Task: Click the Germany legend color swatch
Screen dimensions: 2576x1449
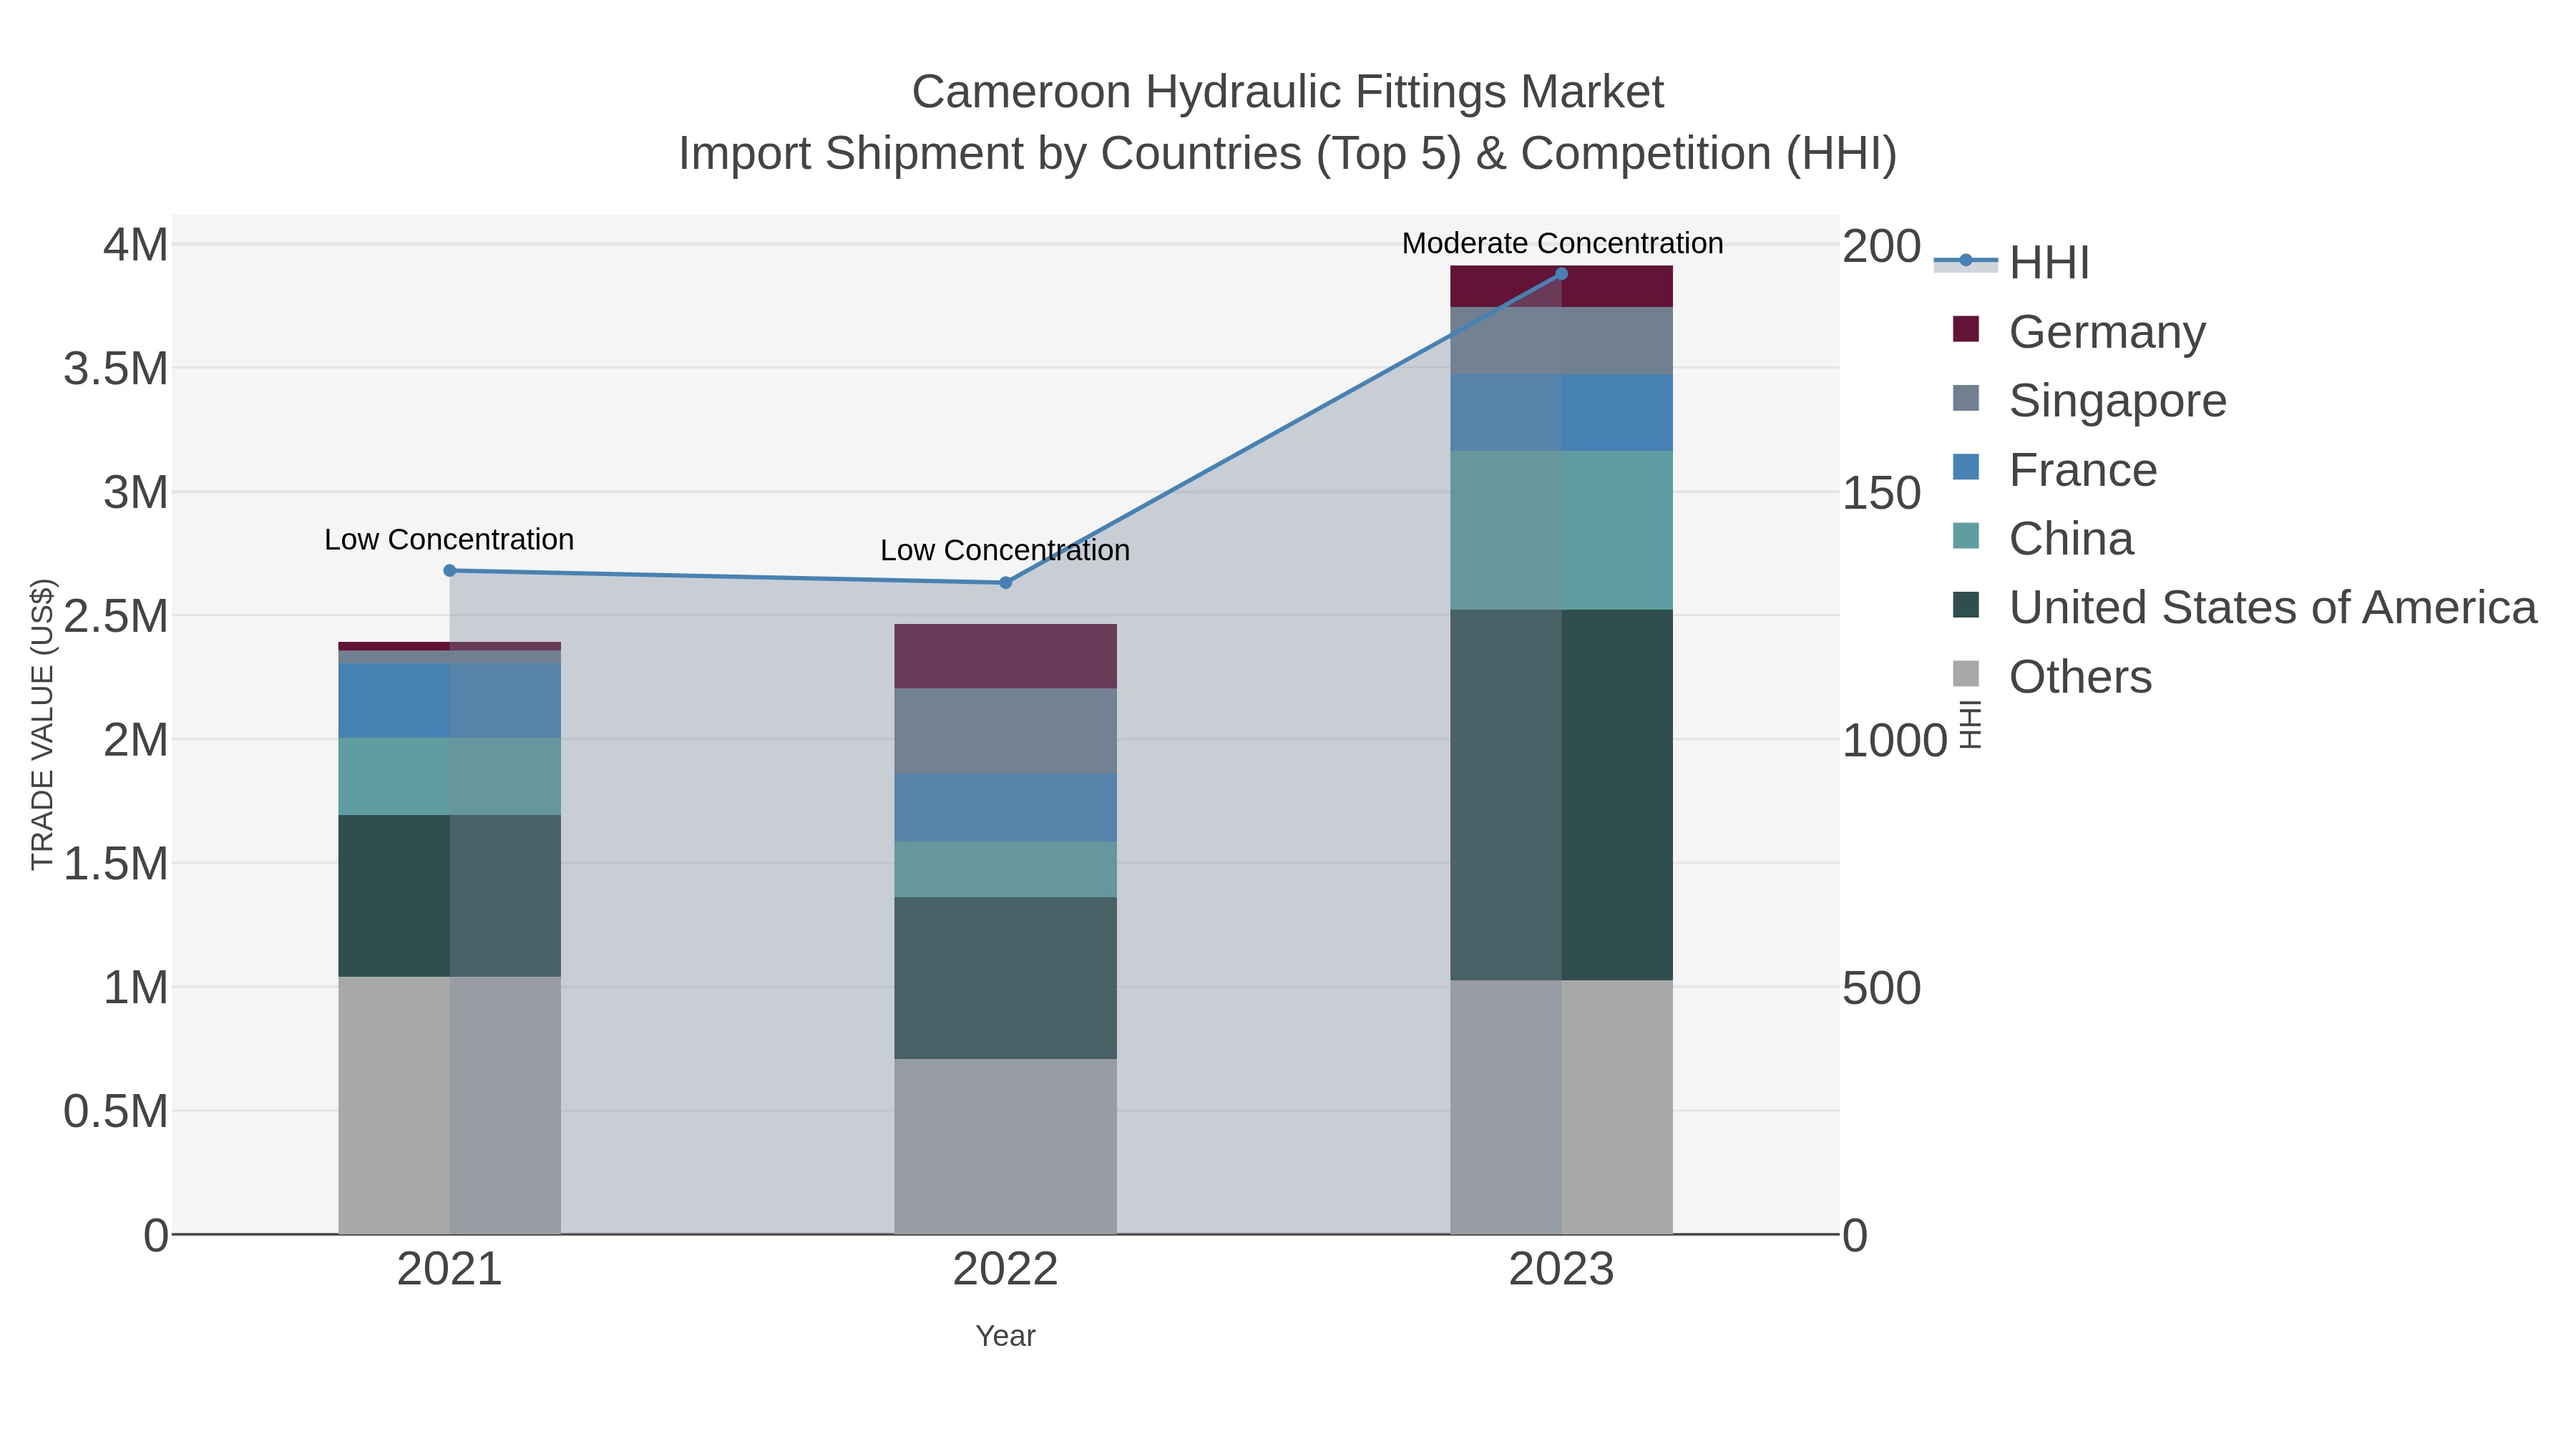Action: [1965, 330]
